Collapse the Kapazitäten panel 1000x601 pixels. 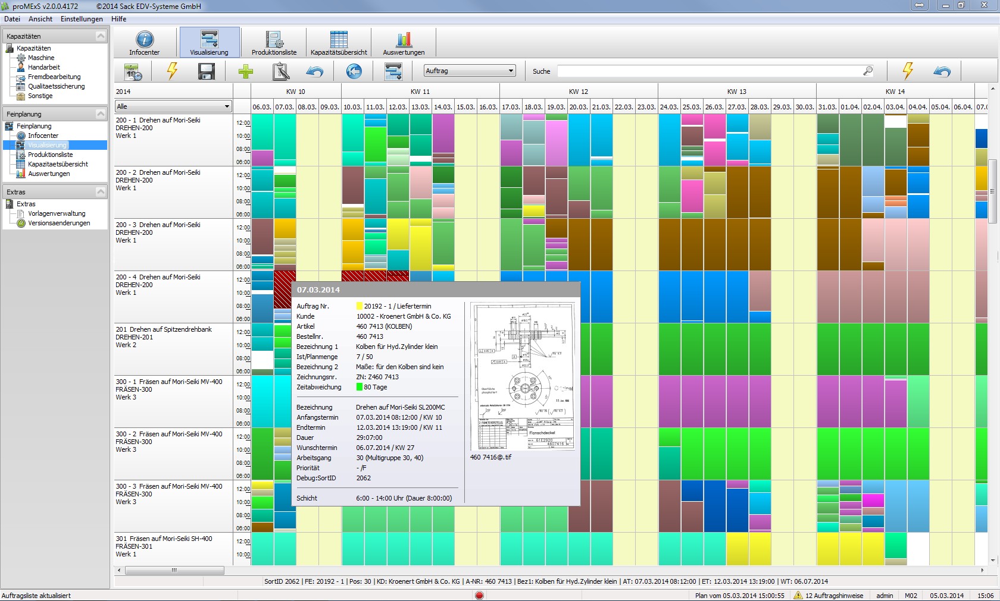pos(101,36)
